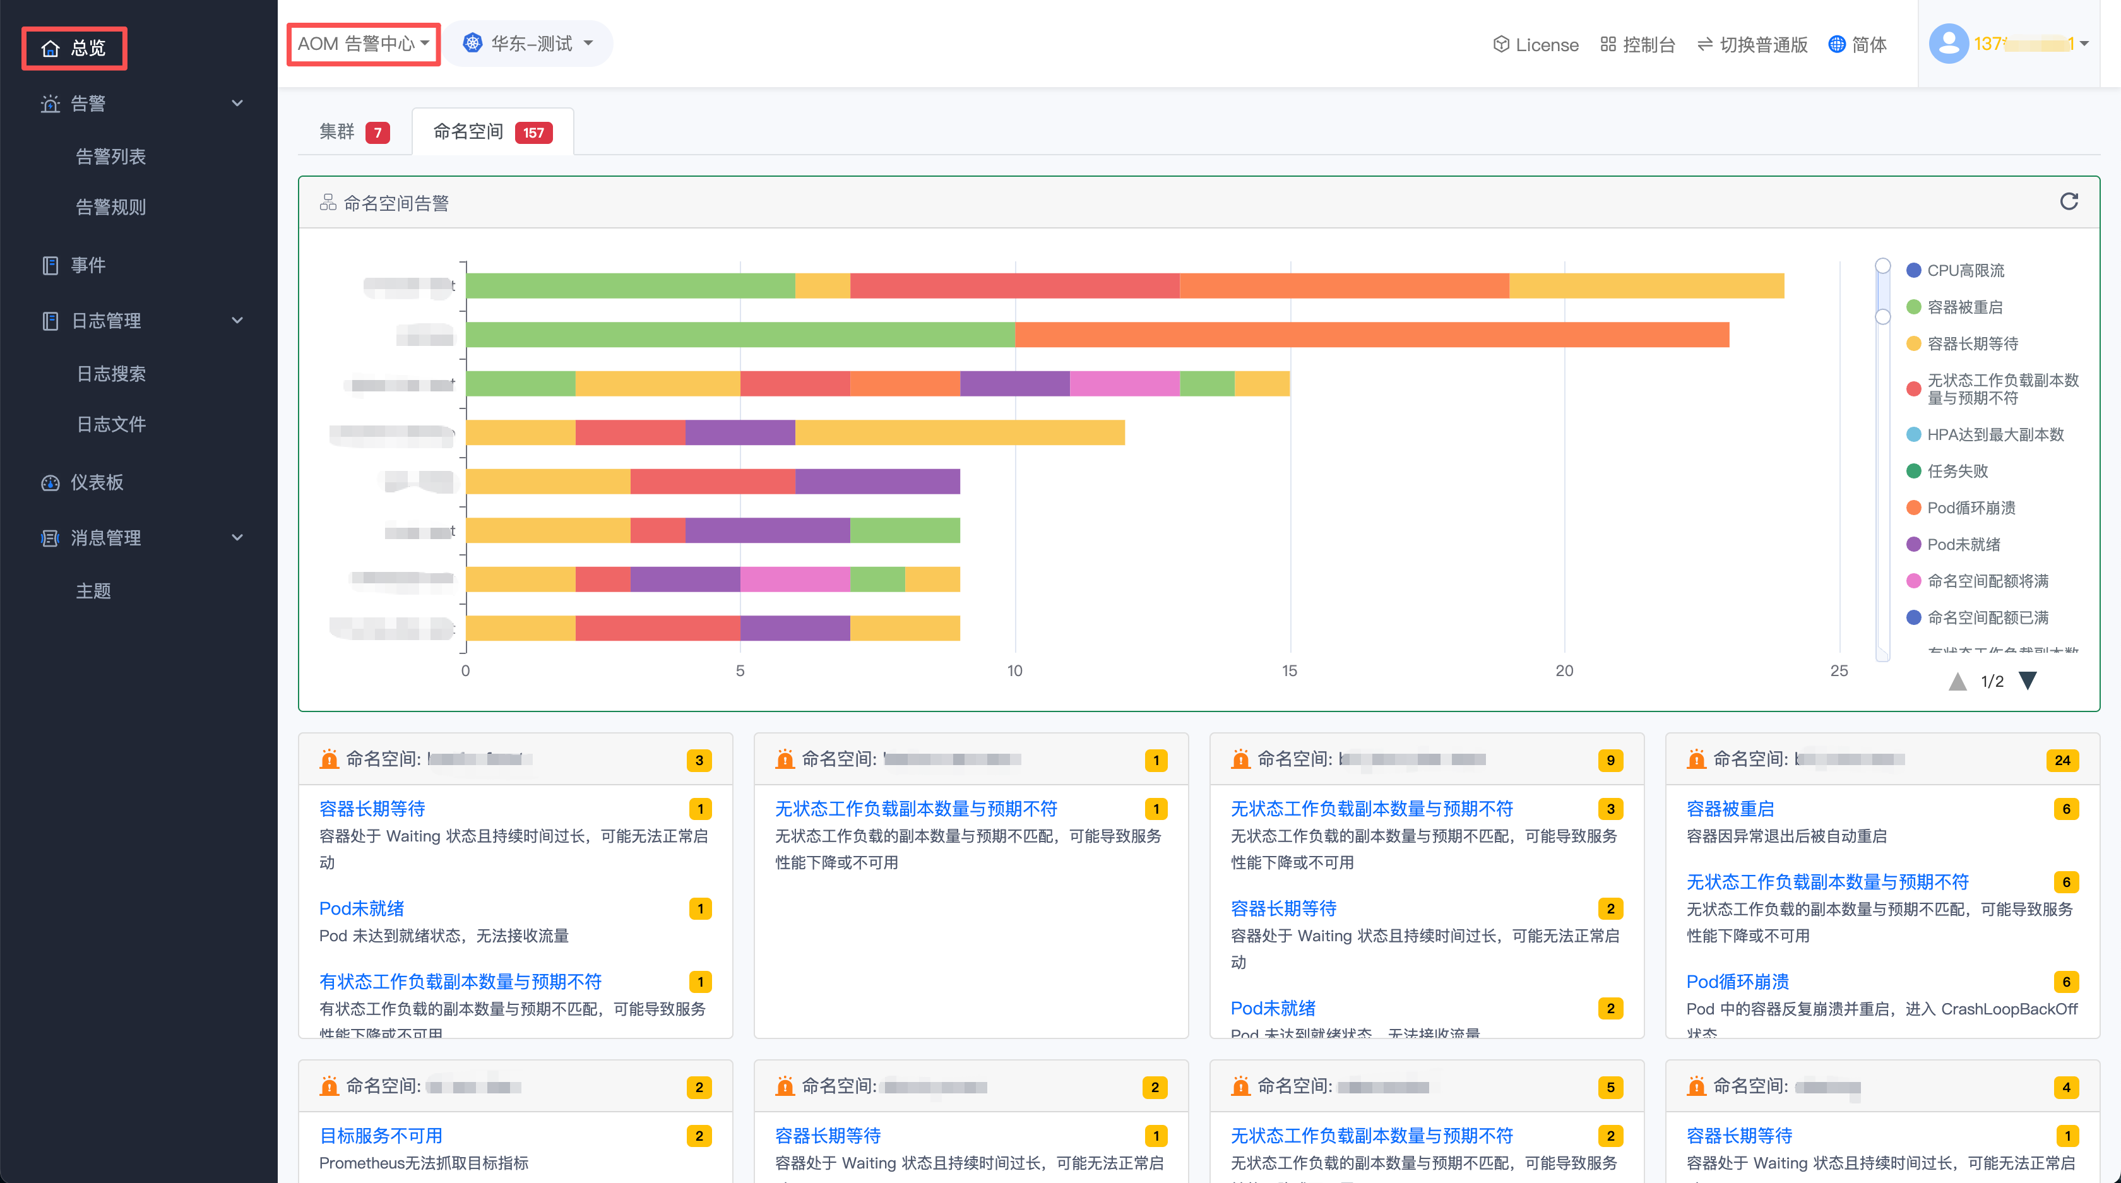Click the refresh icon in 命名空间告警 panel
This screenshot has width=2121, height=1183.
tap(2069, 202)
